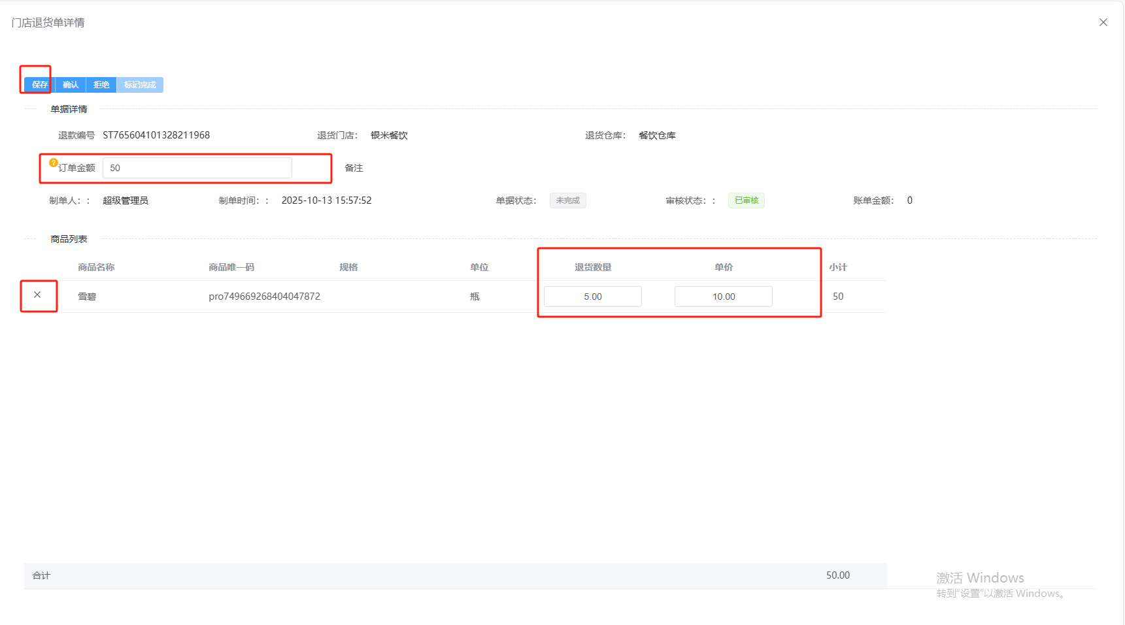Click the product code pro749669268404047872

click(264, 296)
